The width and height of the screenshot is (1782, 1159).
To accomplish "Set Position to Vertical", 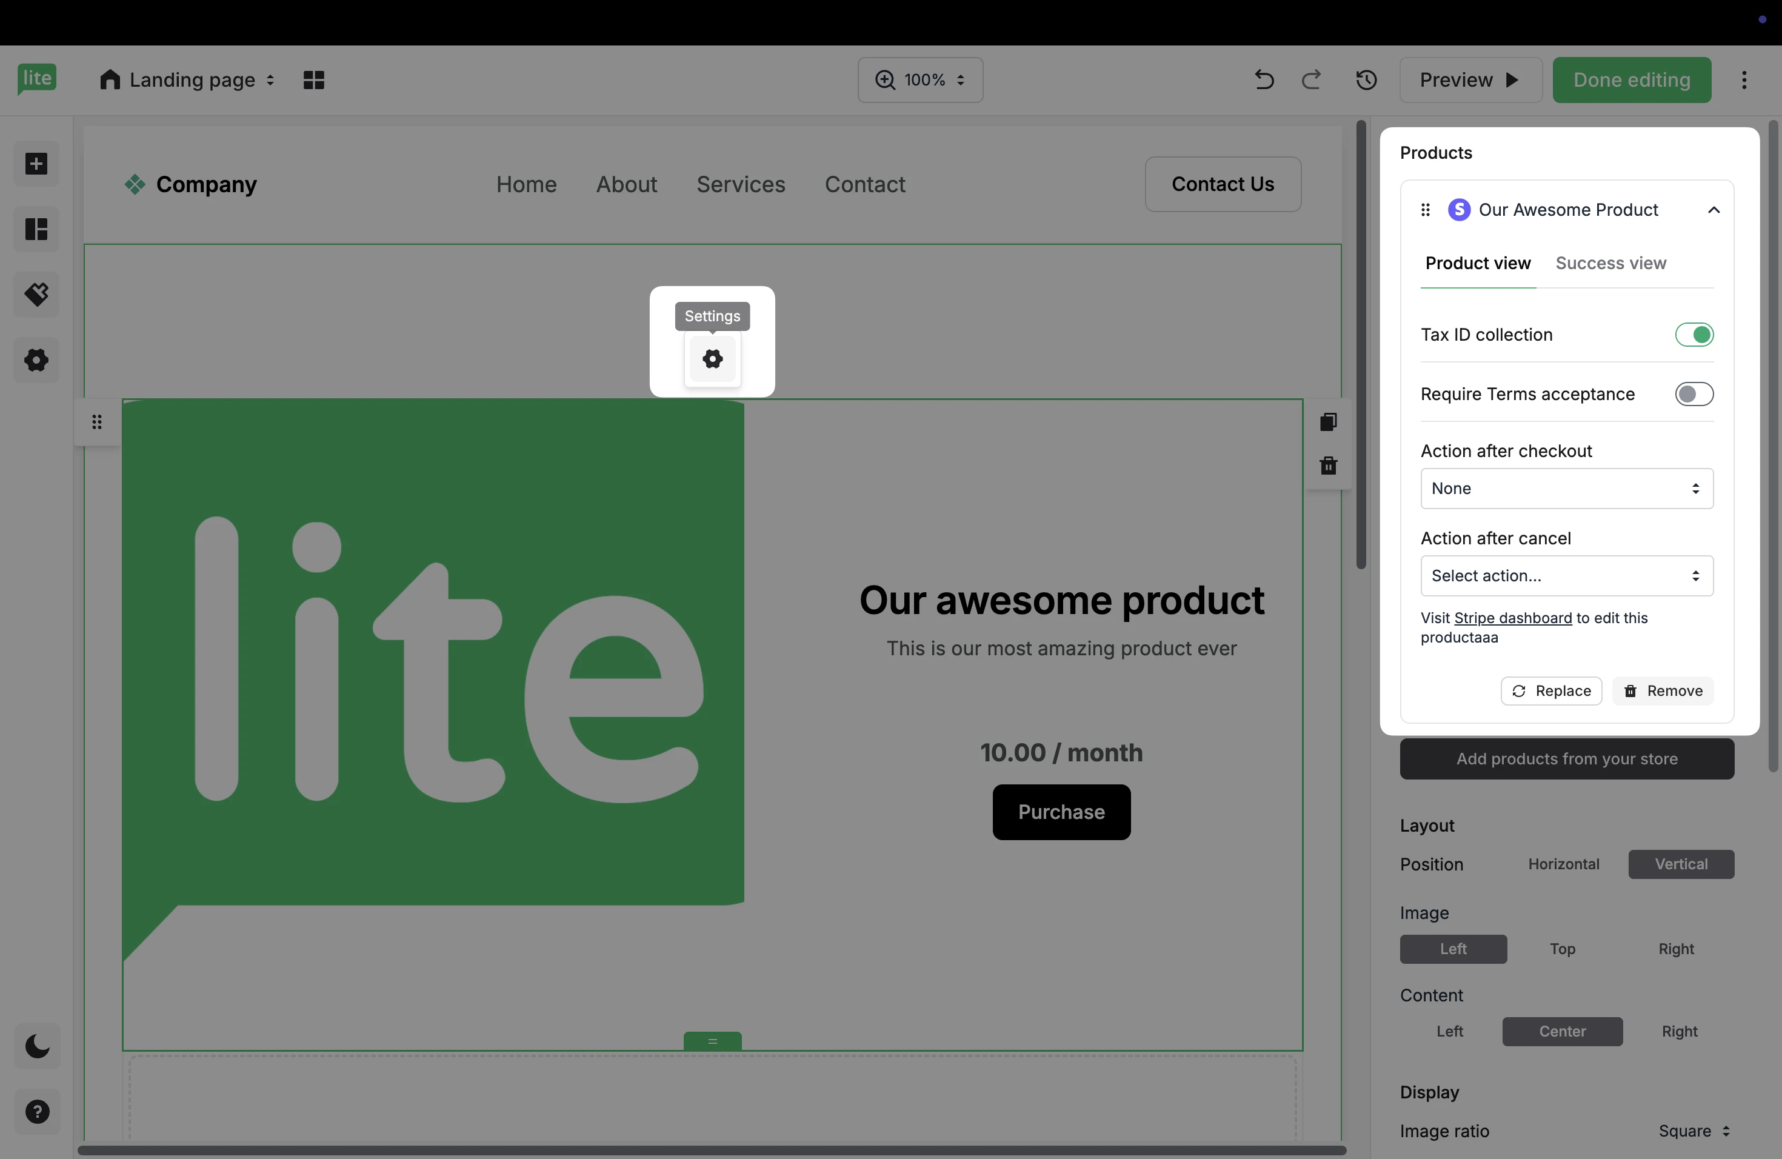I will 1681,864.
